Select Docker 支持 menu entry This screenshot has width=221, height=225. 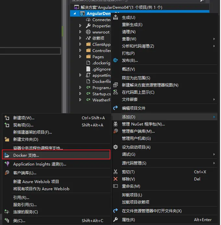coord(56,155)
